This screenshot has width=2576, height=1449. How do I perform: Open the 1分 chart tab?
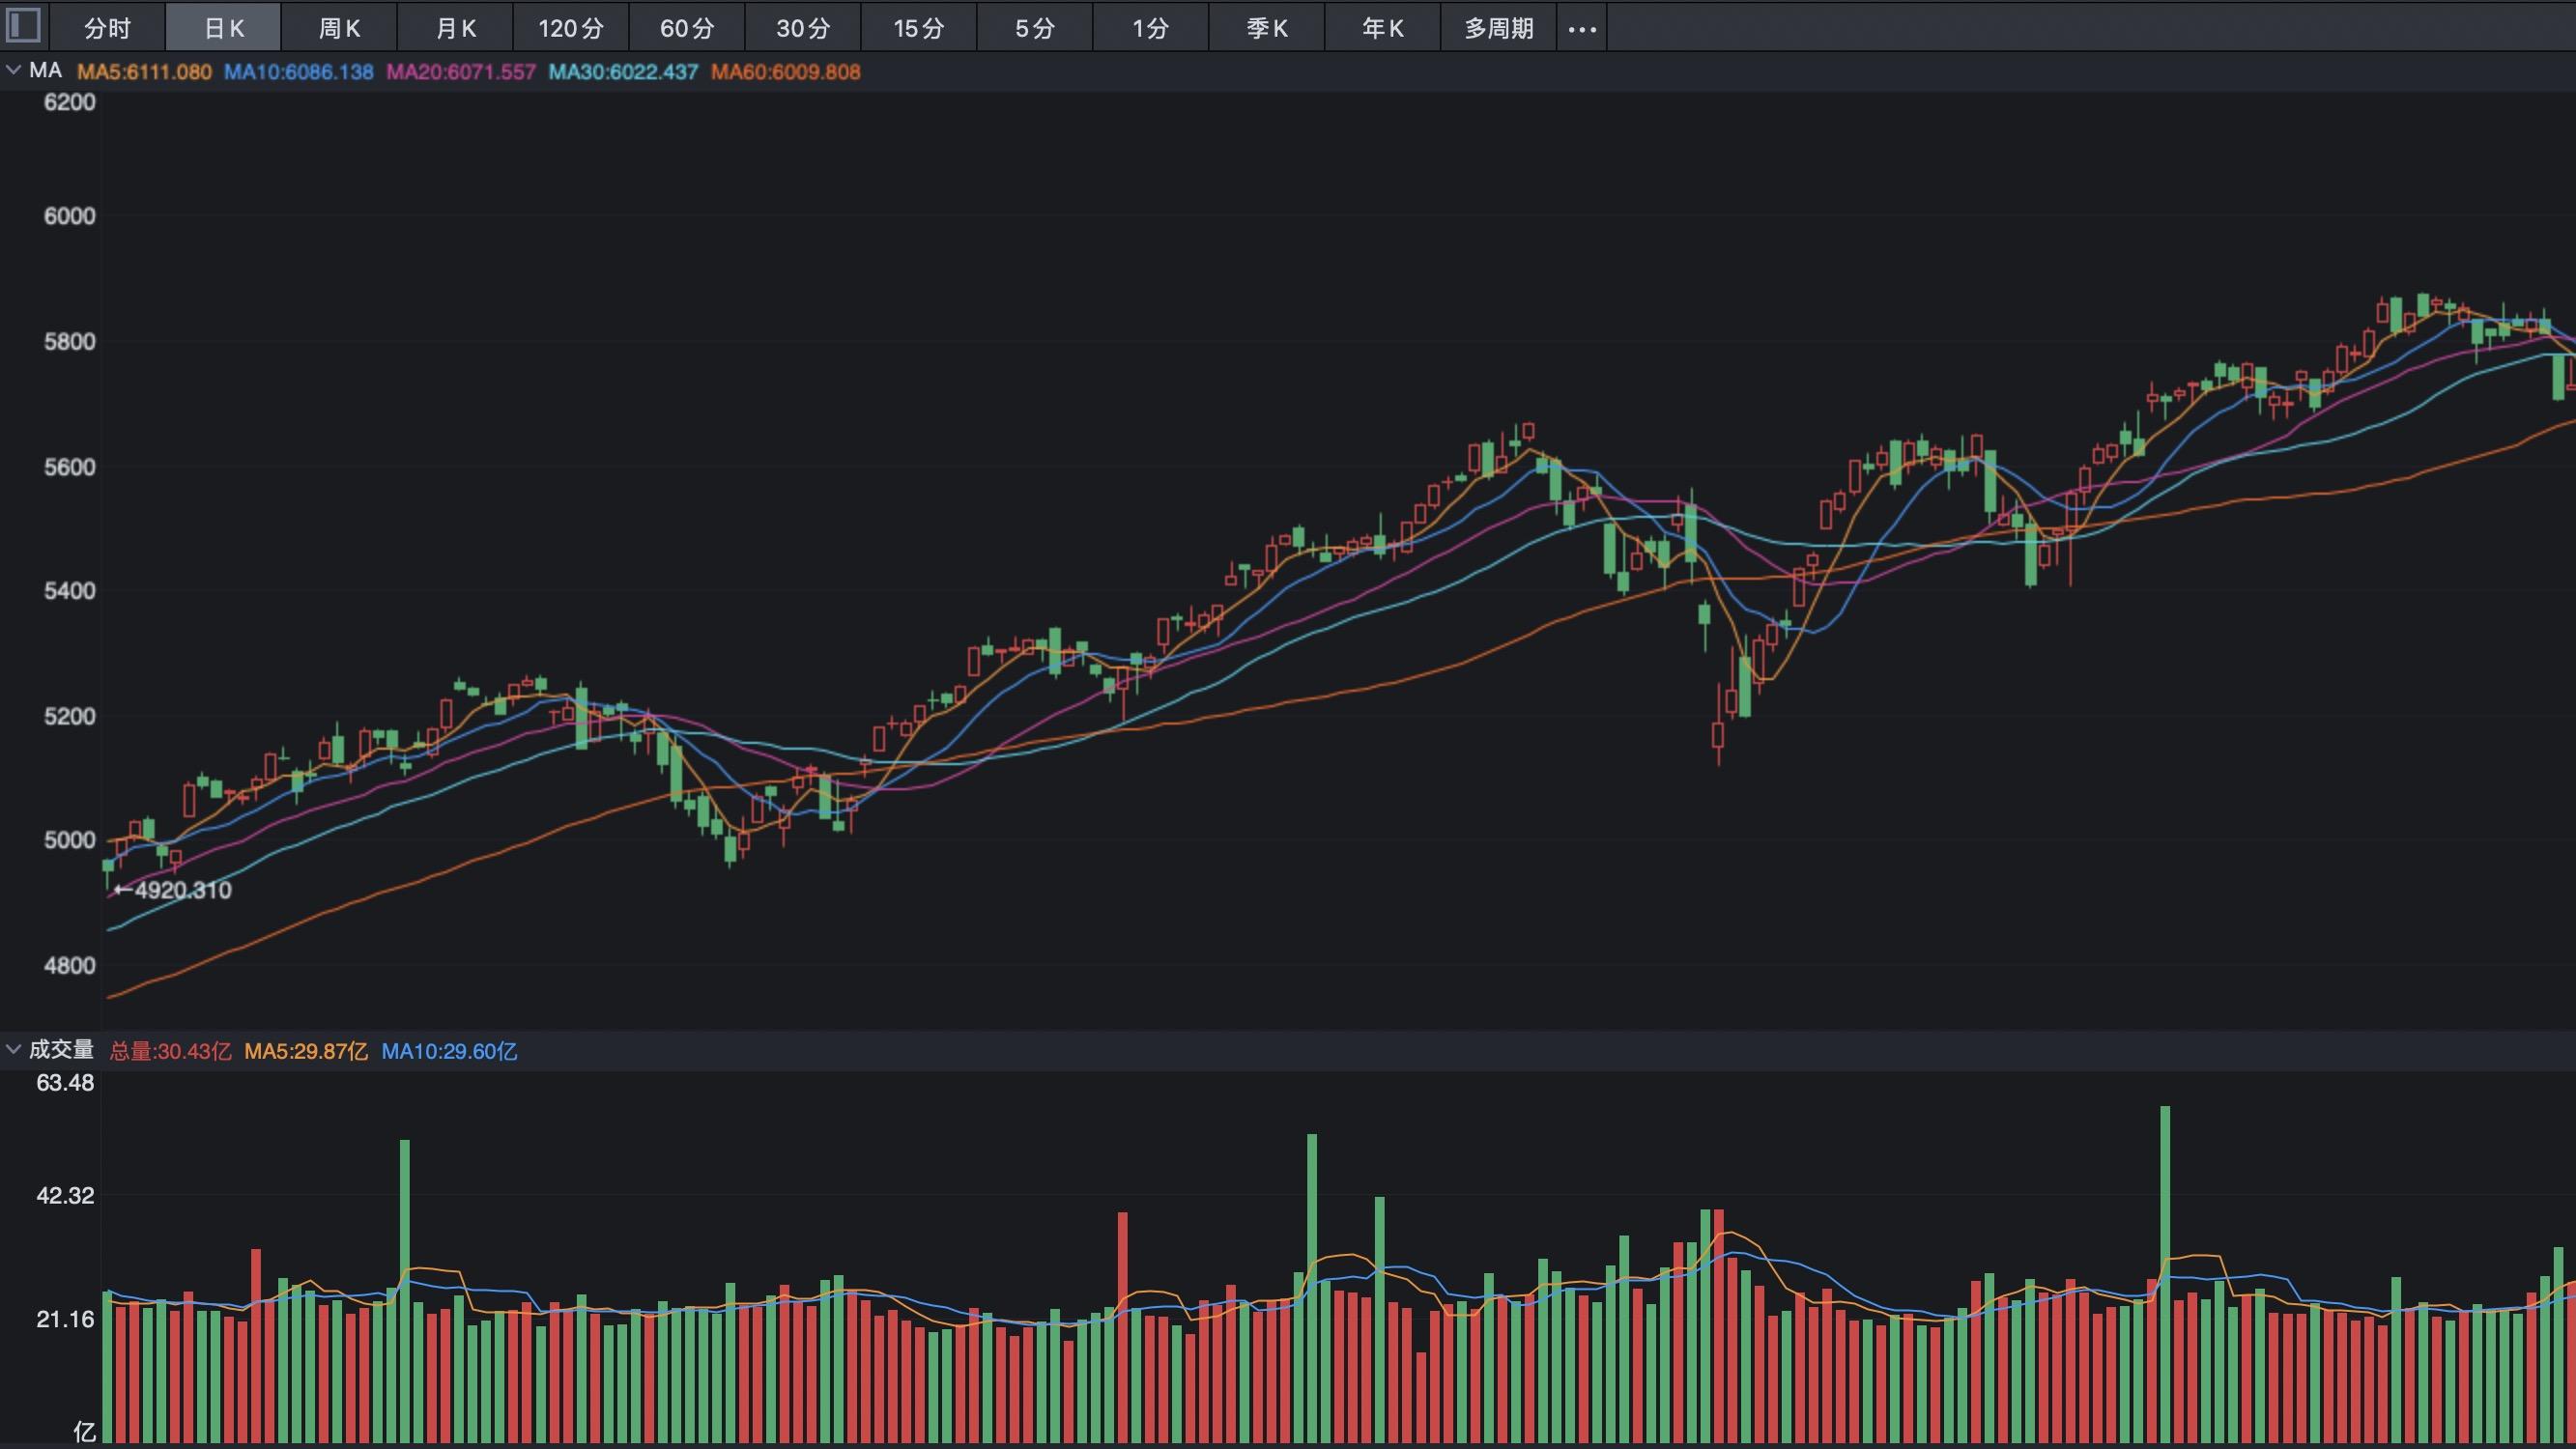coord(1151,28)
